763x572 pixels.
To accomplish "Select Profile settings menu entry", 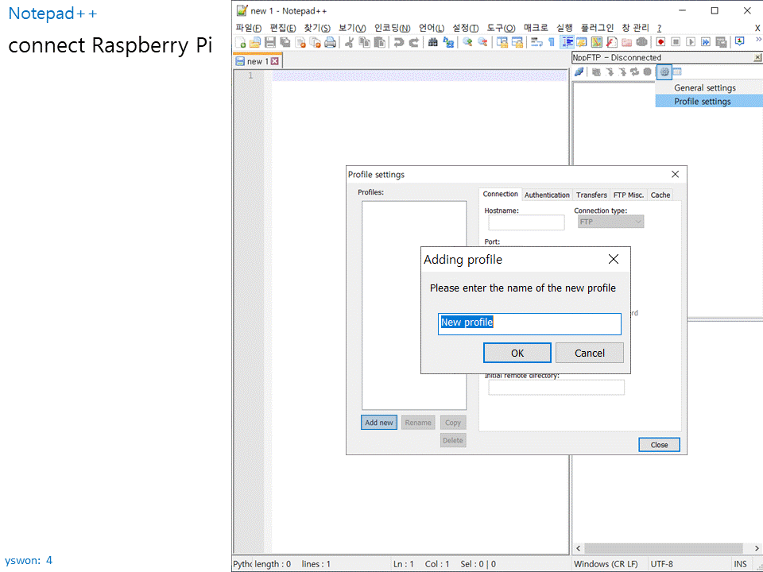I will coord(709,101).
